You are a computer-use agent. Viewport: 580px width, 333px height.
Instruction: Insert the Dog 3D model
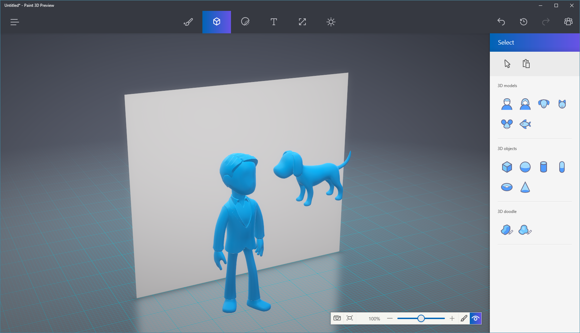point(544,104)
